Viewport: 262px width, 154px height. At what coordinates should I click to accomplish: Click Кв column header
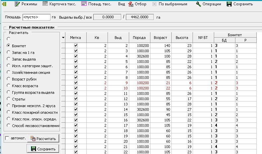coord(97,38)
